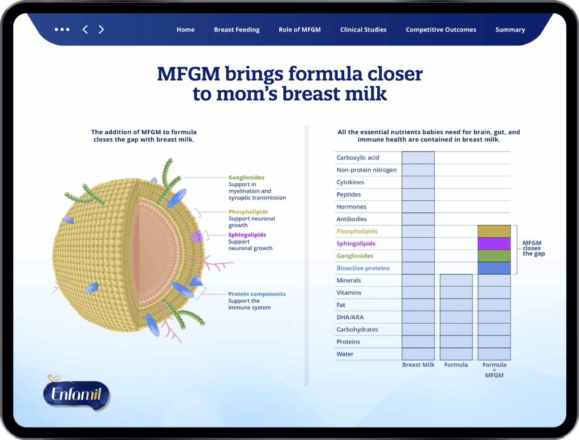Click the Breast Milk column label
Image resolution: width=579 pixels, height=440 pixels.
tap(418, 364)
